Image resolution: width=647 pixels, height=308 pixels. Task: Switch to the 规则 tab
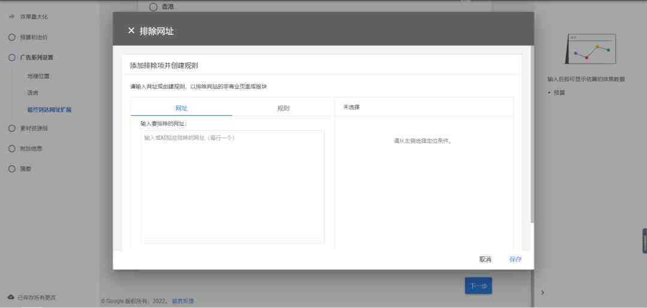coord(283,108)
